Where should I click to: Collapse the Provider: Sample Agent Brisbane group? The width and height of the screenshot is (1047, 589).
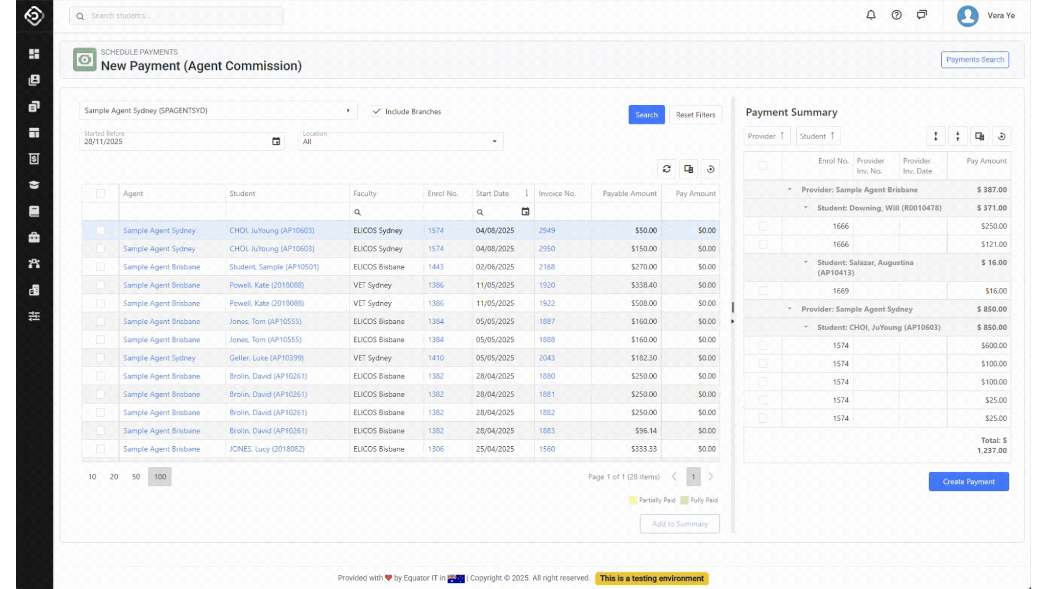tap(789, 190)
